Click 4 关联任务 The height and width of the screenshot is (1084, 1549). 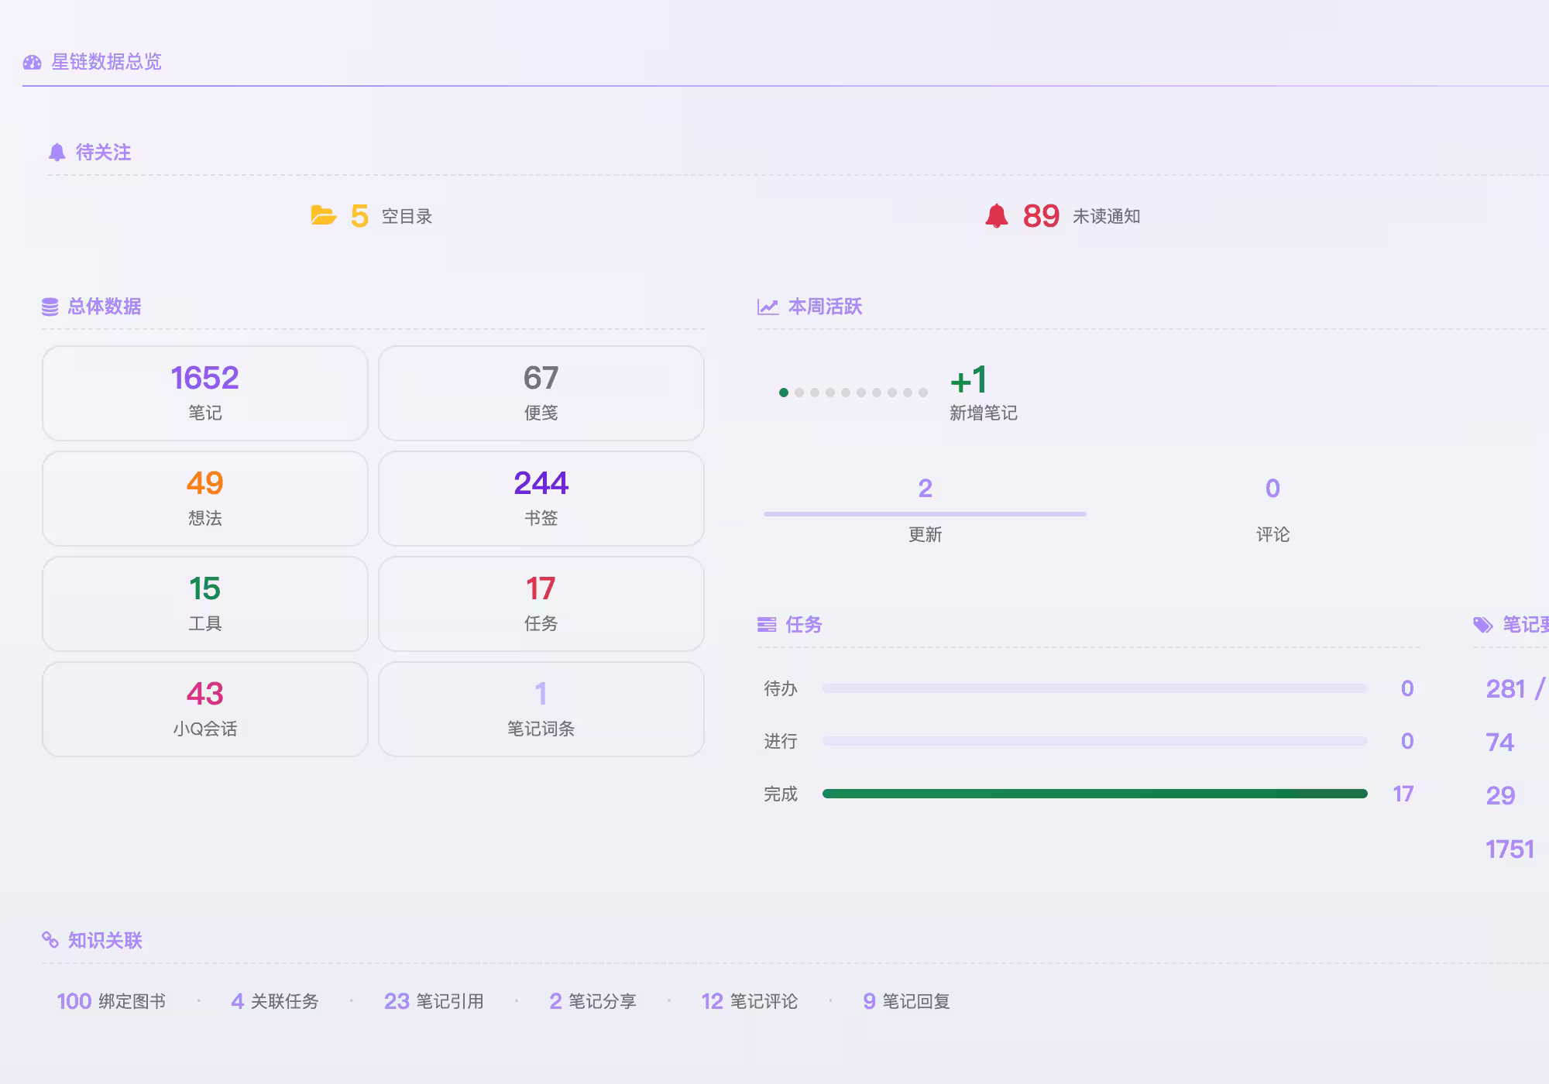[x=275, y=1001]
